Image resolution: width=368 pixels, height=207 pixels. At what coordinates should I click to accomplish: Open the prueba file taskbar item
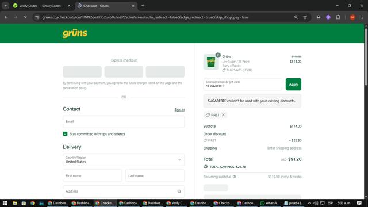294,203
